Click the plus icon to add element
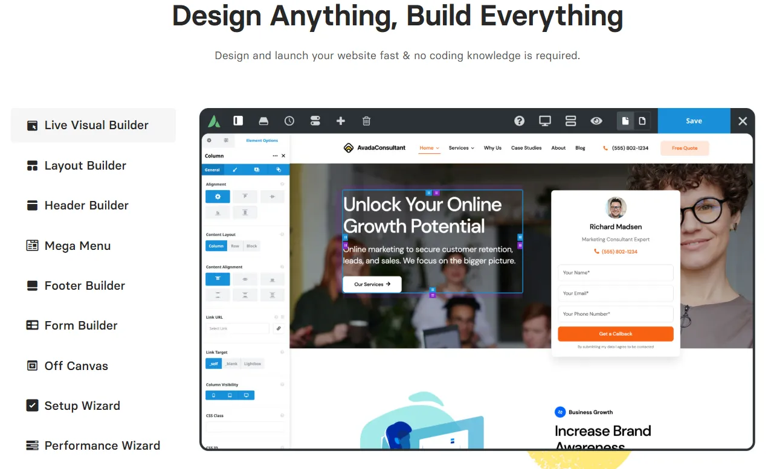Image resolution: width=771 pixels, height=469 pixels. (341, 121)
